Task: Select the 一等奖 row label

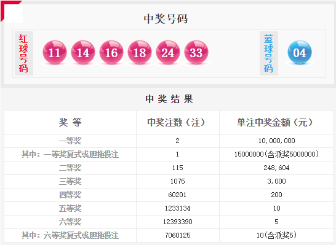Action: point(70,141)
